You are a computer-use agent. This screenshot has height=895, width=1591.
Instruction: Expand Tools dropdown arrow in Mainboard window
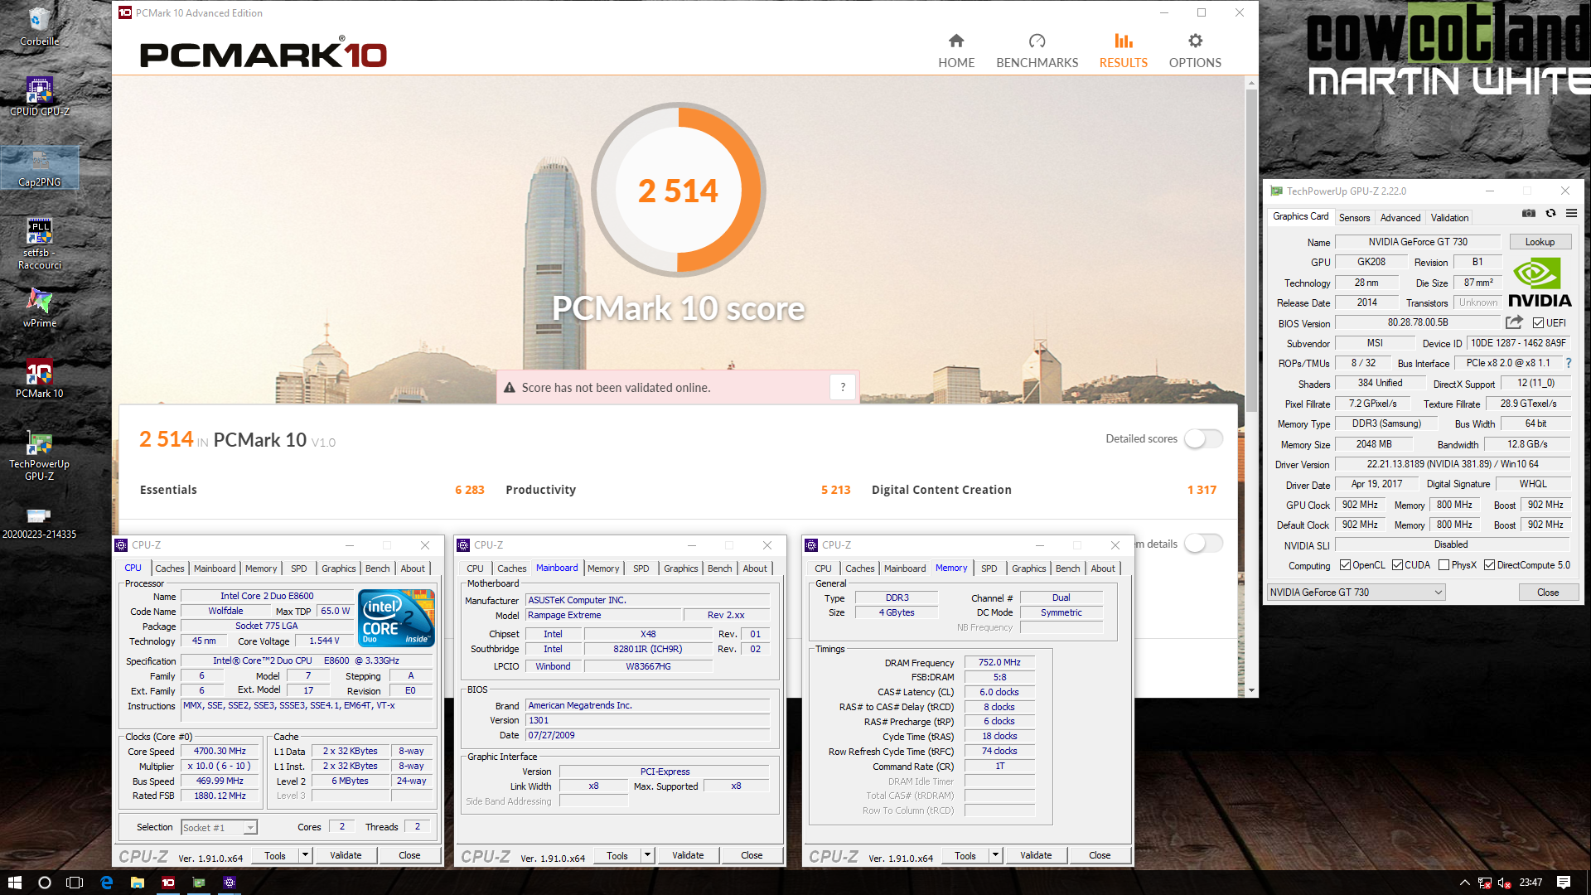pos(647,855)
